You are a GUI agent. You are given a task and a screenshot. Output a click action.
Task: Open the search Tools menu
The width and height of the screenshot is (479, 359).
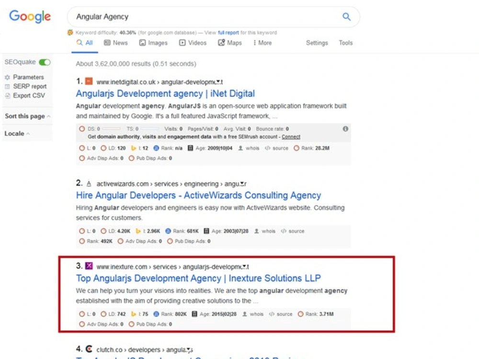point(345,43)
